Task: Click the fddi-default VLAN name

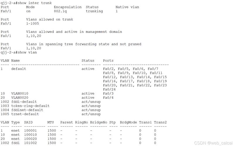Action: click(24, 102)
